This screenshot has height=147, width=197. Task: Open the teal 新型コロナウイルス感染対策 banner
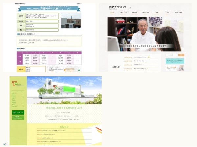pyautogui.click(x=175, y=61)
